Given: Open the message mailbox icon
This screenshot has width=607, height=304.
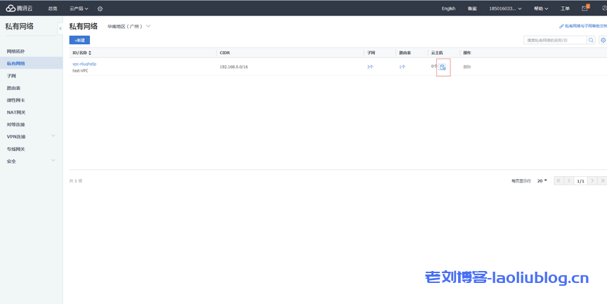Looking at the screenshot, I should [585, 8].
